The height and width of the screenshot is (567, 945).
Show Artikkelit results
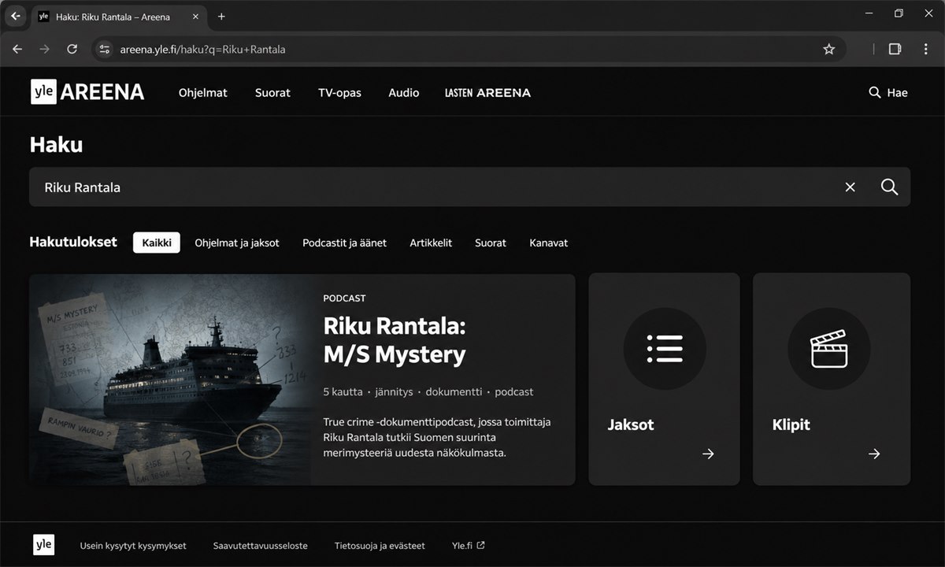pos(431,243)
